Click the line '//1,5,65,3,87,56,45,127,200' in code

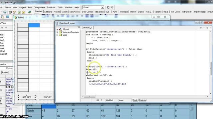point(107,84)
